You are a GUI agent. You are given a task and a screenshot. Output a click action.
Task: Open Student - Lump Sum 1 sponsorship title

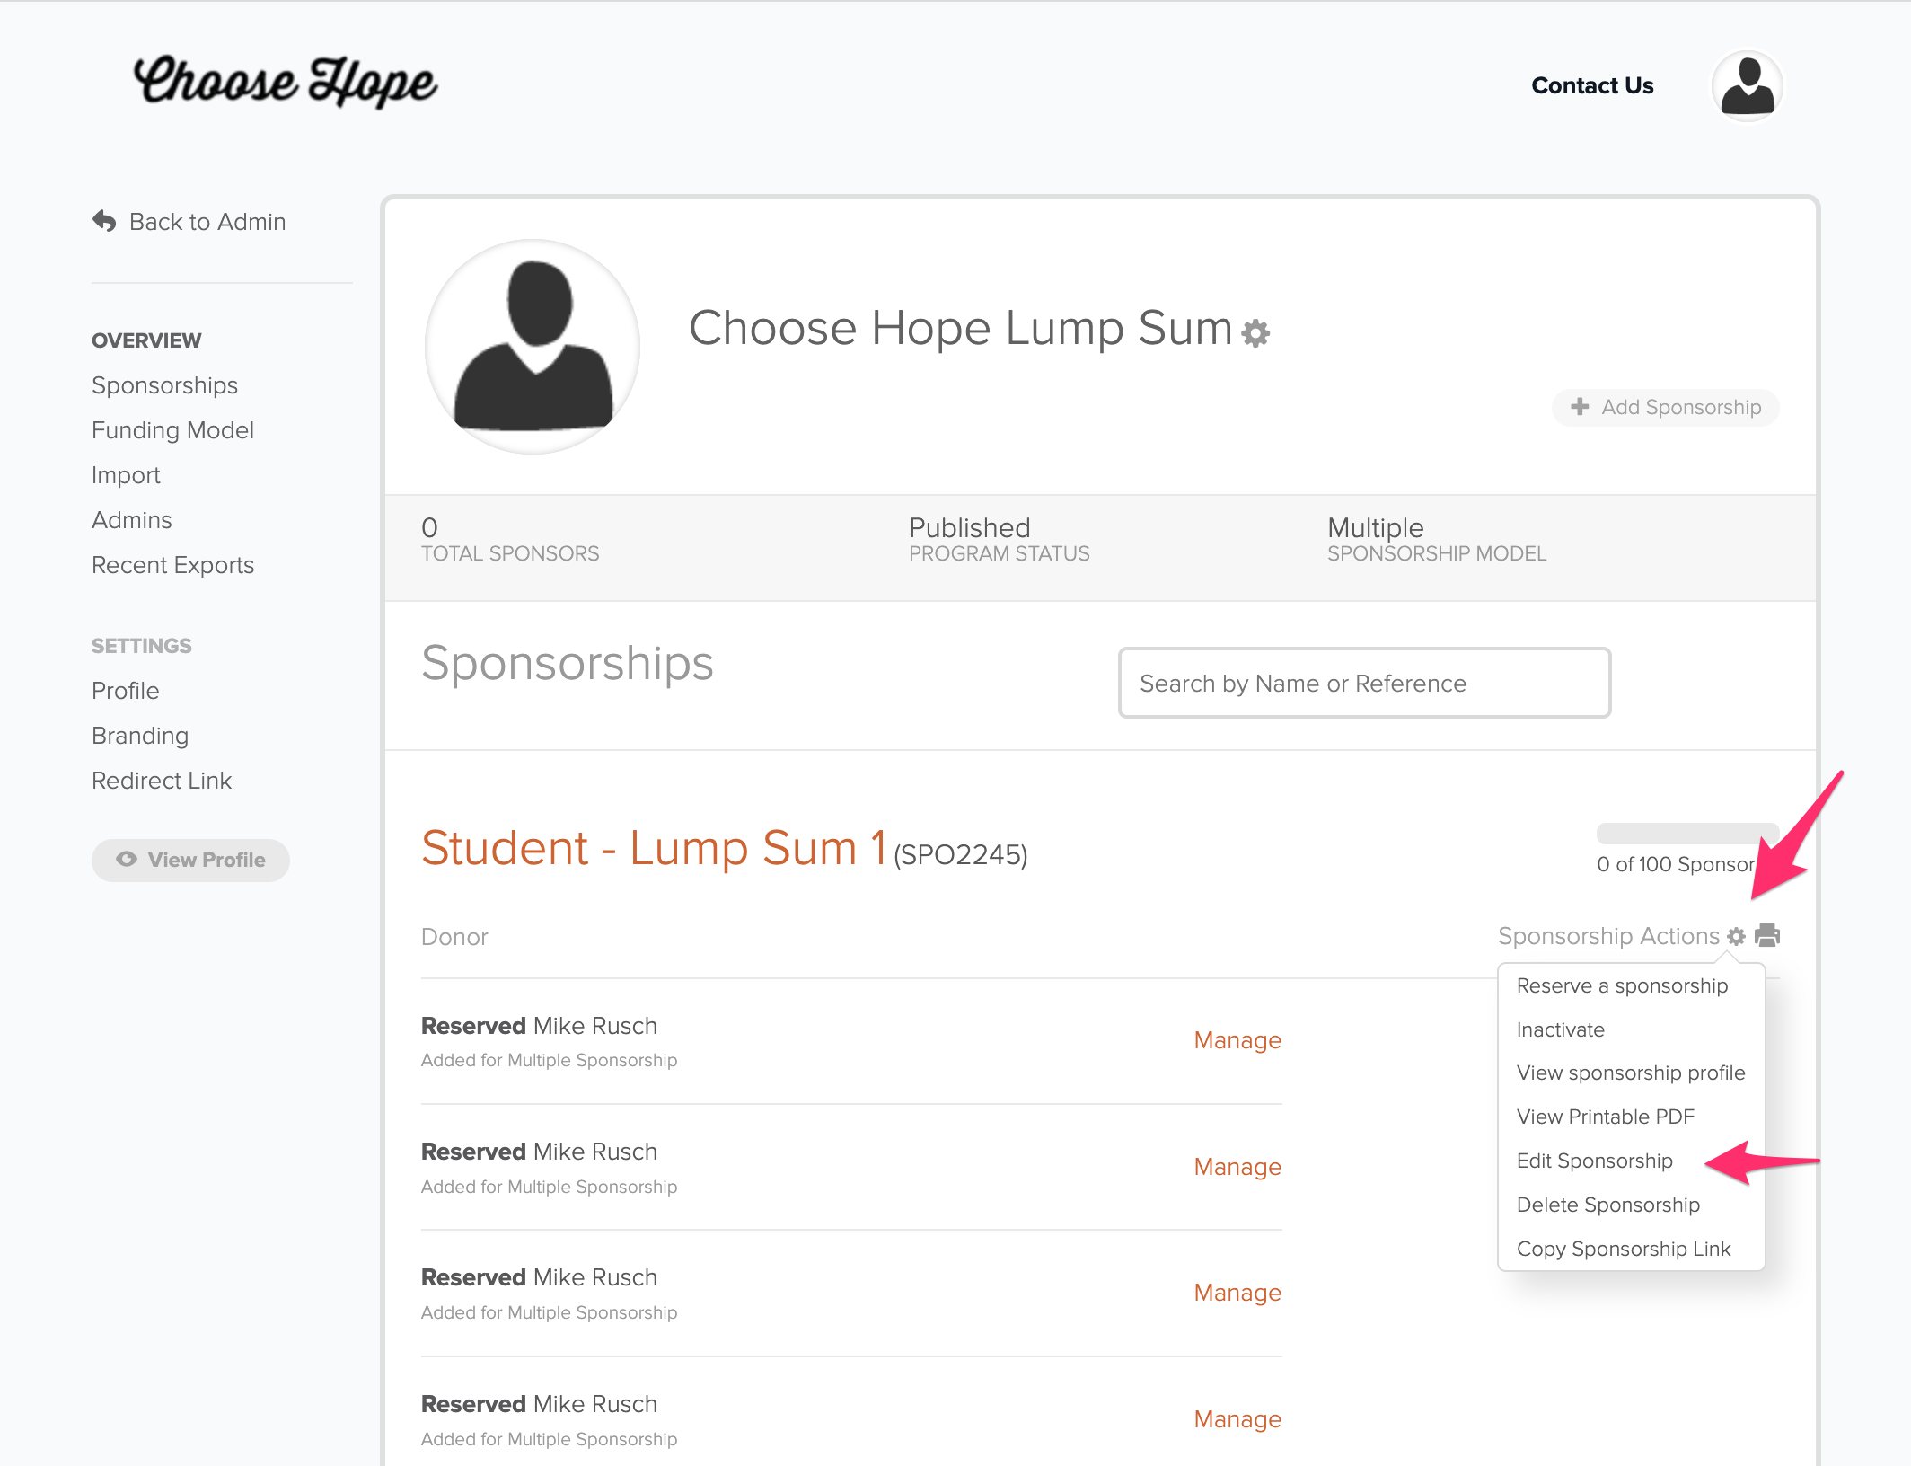tap(654, 848)
